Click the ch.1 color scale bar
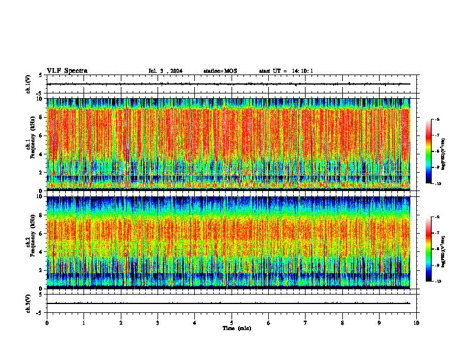This screenshot has height=362, width=469. tap(429, 151)
